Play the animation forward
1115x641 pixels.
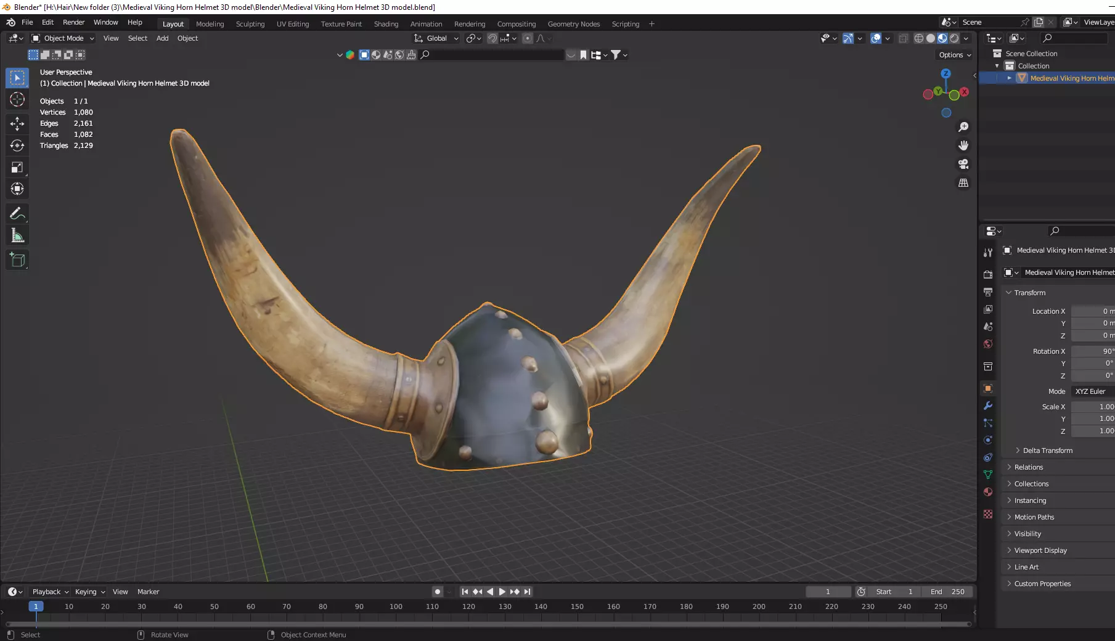point(502,592)
